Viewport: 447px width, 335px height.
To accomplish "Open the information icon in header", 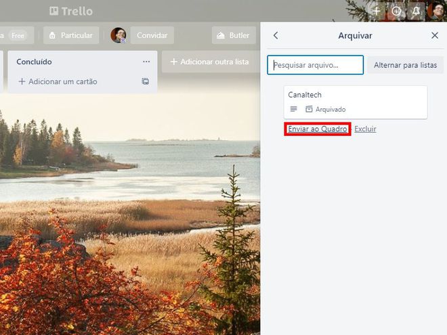I will pos(396,11).
